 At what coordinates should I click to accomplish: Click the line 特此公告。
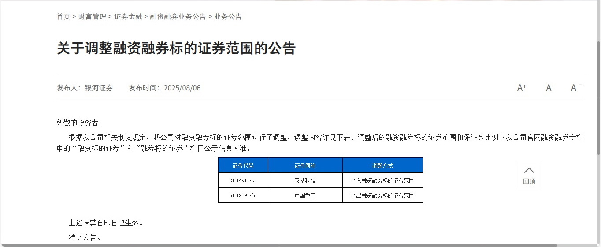pos(85,237)
